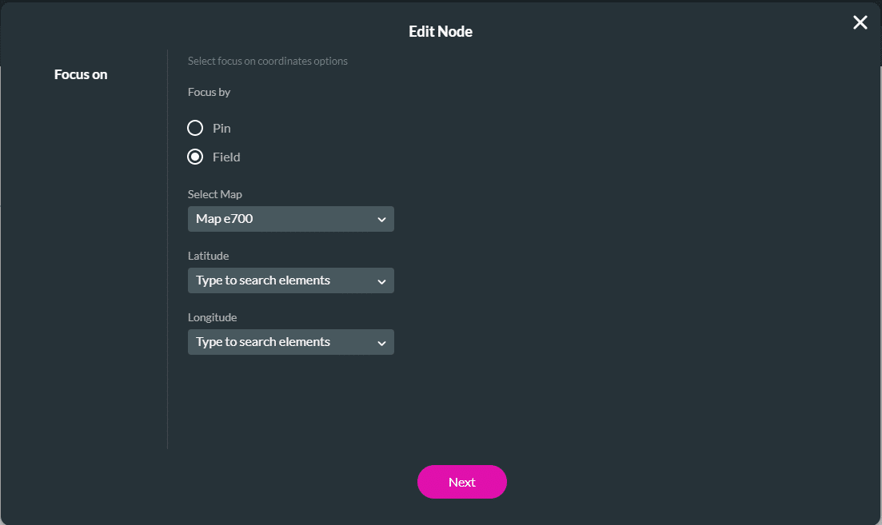Click the "Focus by" label

pyautogui.click(x=209, y=92)
